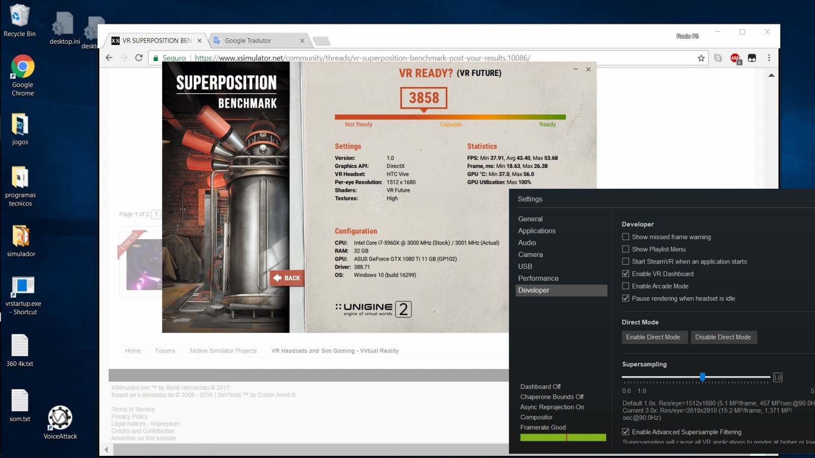Open the simulador folder icon

click(21, 241)
